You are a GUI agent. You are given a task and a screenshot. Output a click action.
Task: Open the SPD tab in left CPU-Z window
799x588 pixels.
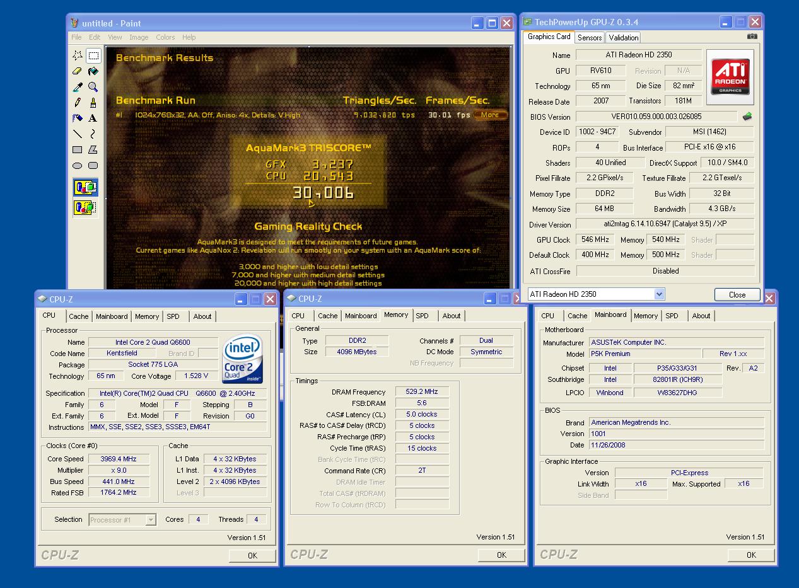point(173,316)
